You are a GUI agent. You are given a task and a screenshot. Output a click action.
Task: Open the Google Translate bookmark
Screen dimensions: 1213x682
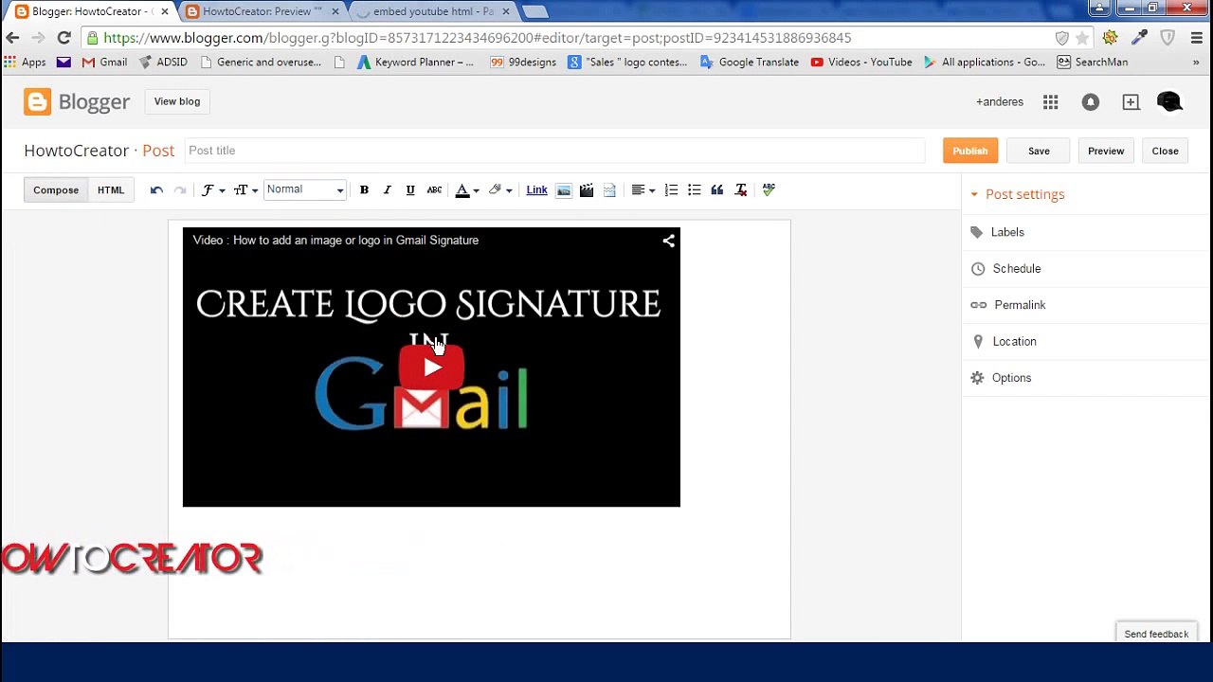point(749,63)
